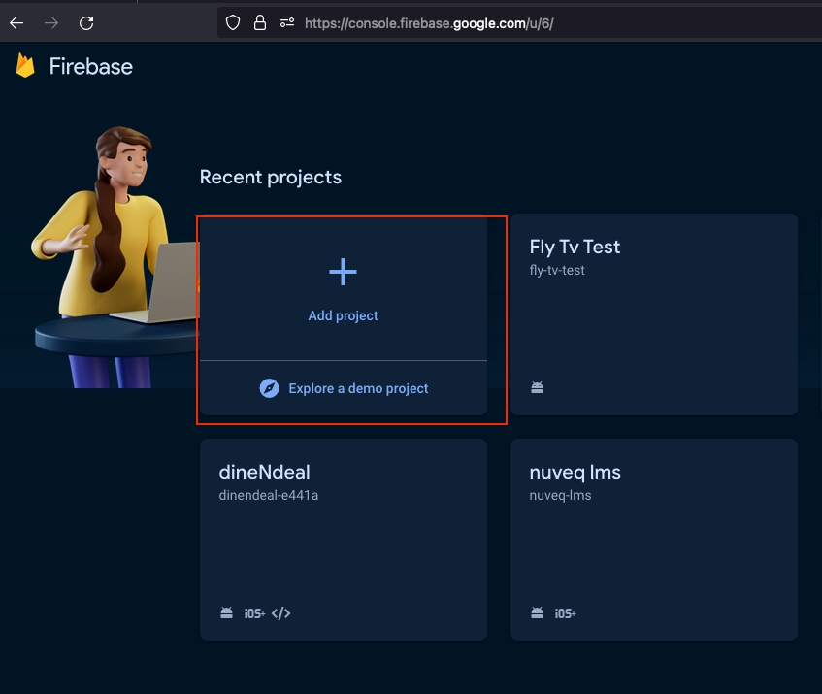The image size is (822, 694).
Task: Go back using browser back arrow
Action: pos(16,22)
